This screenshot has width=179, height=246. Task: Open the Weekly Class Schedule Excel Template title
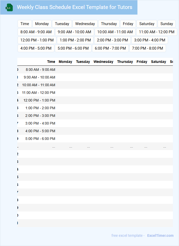click(x=75, y=7)
